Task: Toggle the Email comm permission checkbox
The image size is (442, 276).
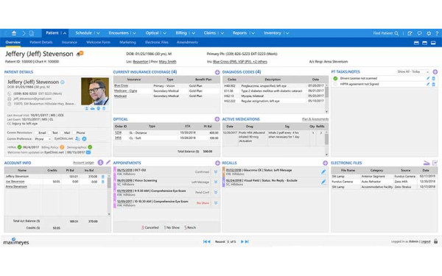Action: [x=36, y=132]
